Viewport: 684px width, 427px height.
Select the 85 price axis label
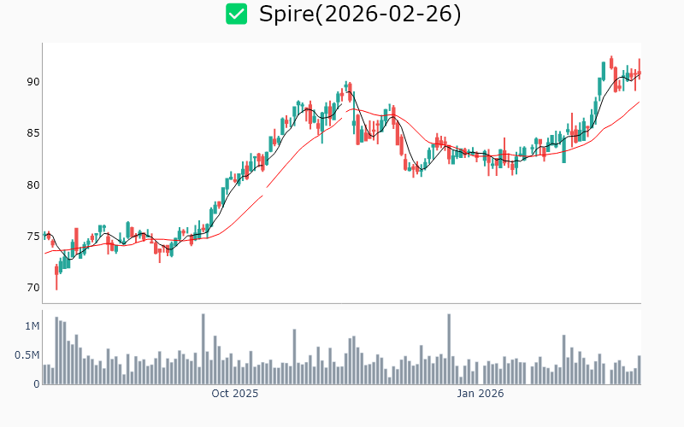[x=32, y=133]
